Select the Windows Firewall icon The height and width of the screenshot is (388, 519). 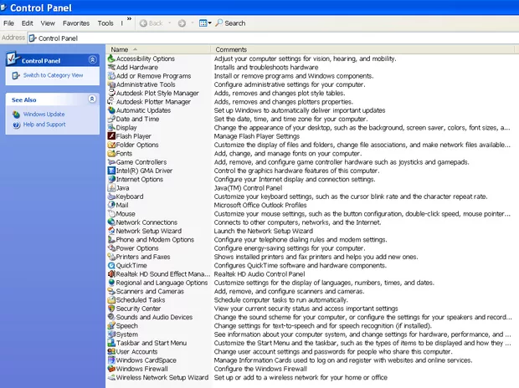pos(111,369)
